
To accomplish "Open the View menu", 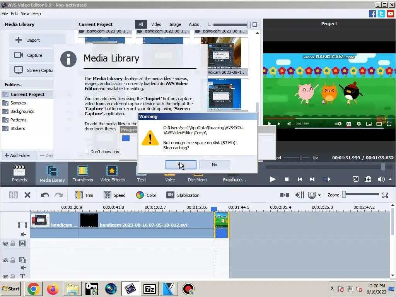I will tap(25, 14).
